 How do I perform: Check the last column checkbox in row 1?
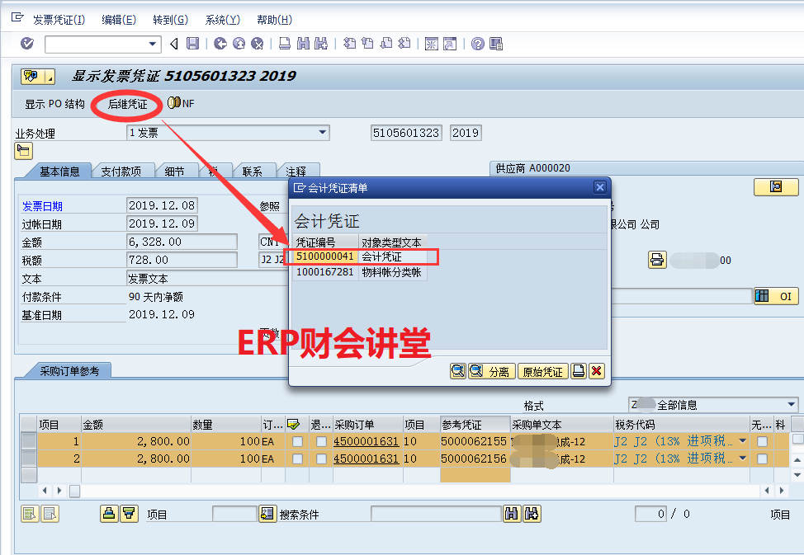797,440
